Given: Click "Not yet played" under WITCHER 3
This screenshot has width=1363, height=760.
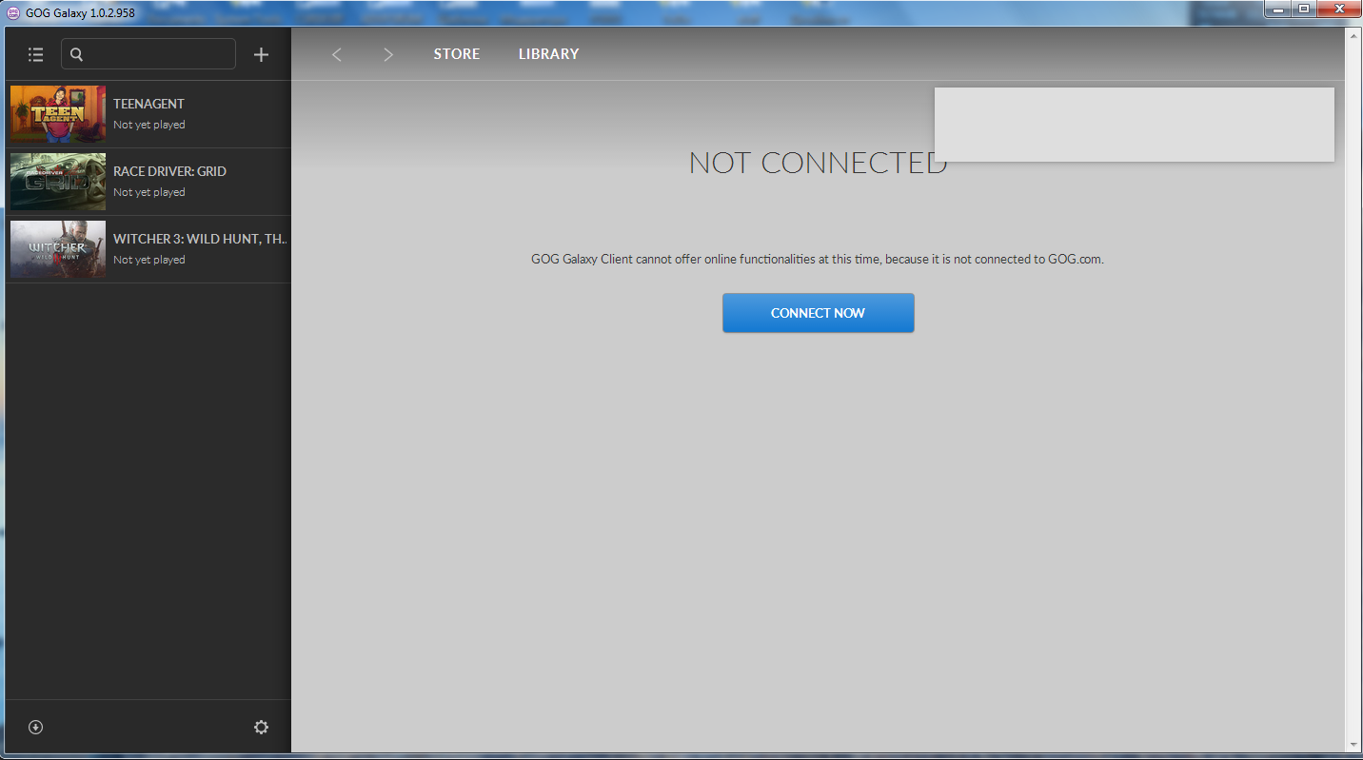Looking at the screenshot, I should point(149,260).
